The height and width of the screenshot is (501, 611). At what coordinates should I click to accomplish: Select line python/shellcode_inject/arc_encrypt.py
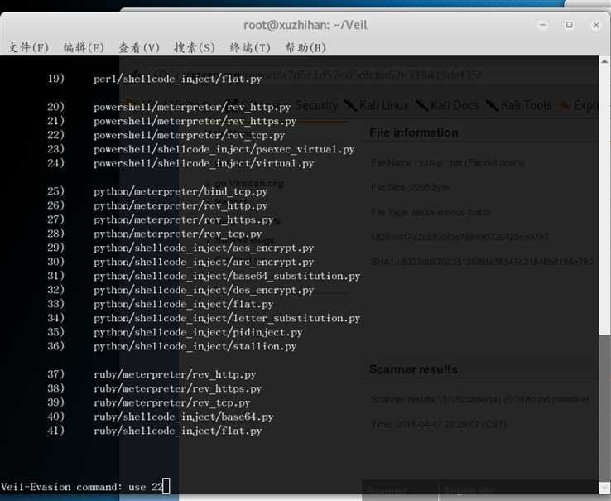pos(204,262)
